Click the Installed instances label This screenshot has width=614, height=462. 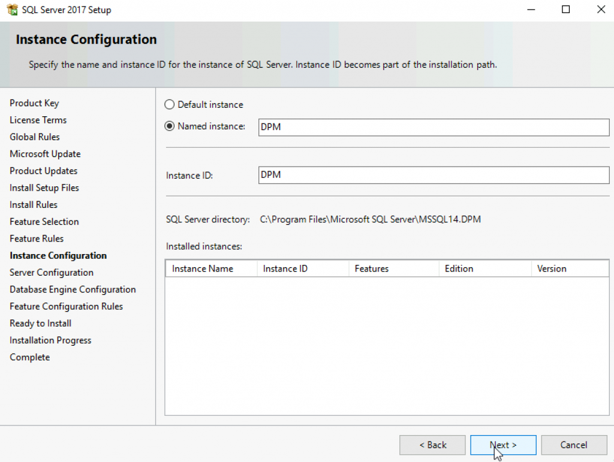(x=204, y=246)
